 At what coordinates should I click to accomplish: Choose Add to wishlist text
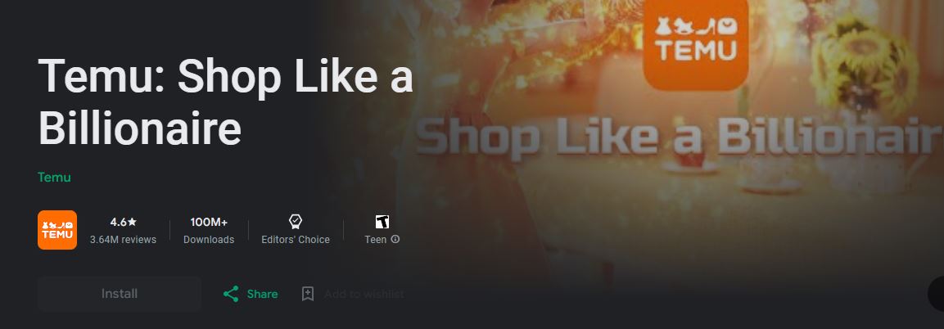pos(364,294)
